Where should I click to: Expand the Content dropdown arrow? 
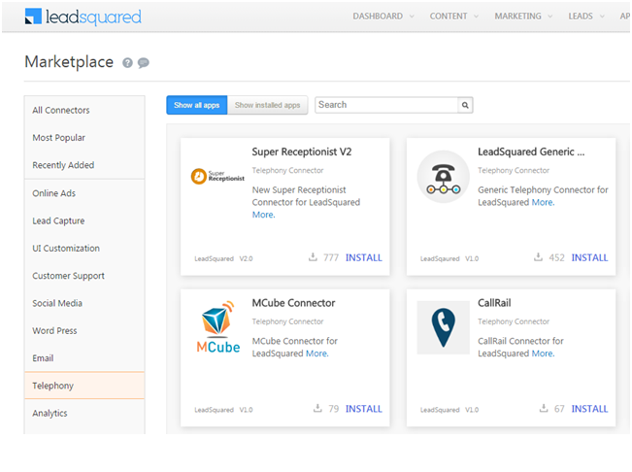tap(476, 17)
